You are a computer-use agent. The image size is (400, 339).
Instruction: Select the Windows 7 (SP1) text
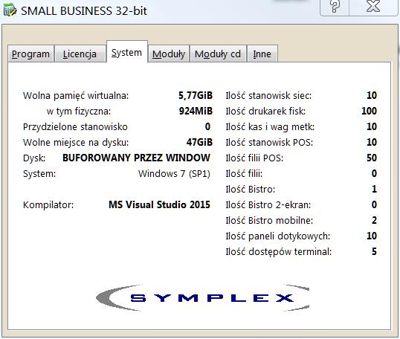pyautogui.click(x=174, y=173)
